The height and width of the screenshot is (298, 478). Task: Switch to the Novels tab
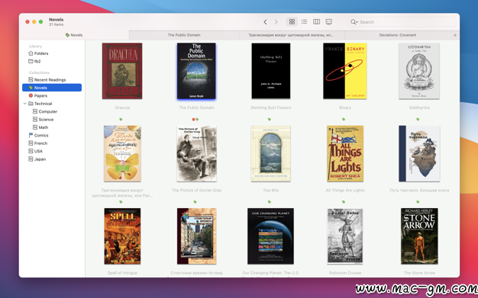pos(74,35)
